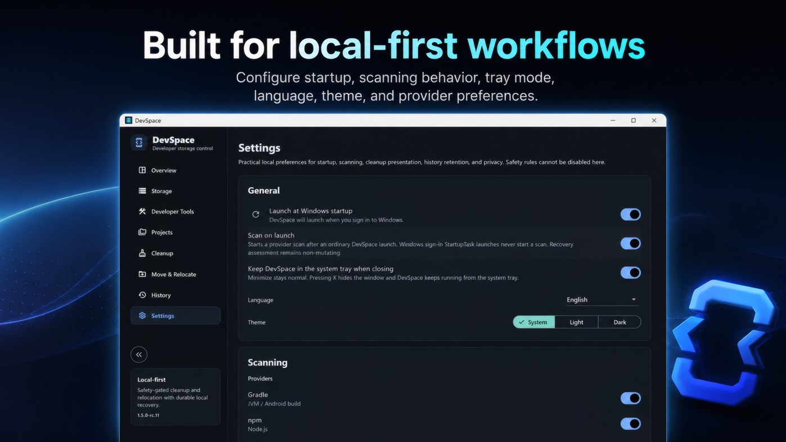Image resolution: width=786 pixels, height=442 pixels.
Task: Open Developer Tools in the sidebar
Action: pyautogui.click(x=175, y=212)
